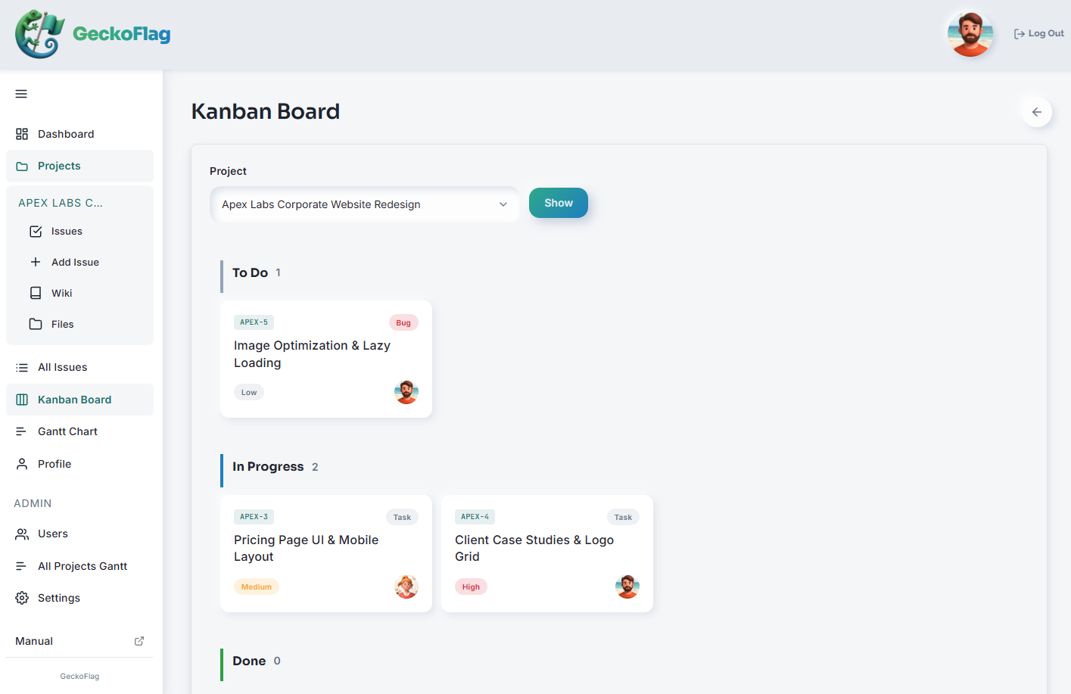Open Dashboard from the sidebar
Image resolution: width=1071 pixels, height=694 pixels.
point(79,134)
